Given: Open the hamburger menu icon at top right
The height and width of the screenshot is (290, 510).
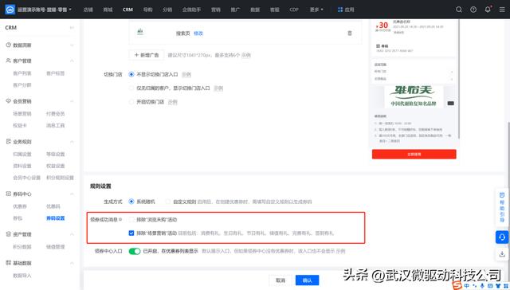Looking at the screenshot, I should (502, 10).
